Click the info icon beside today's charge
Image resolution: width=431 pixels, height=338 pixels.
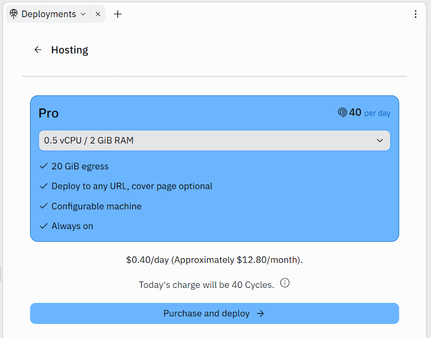pos(285,283)
